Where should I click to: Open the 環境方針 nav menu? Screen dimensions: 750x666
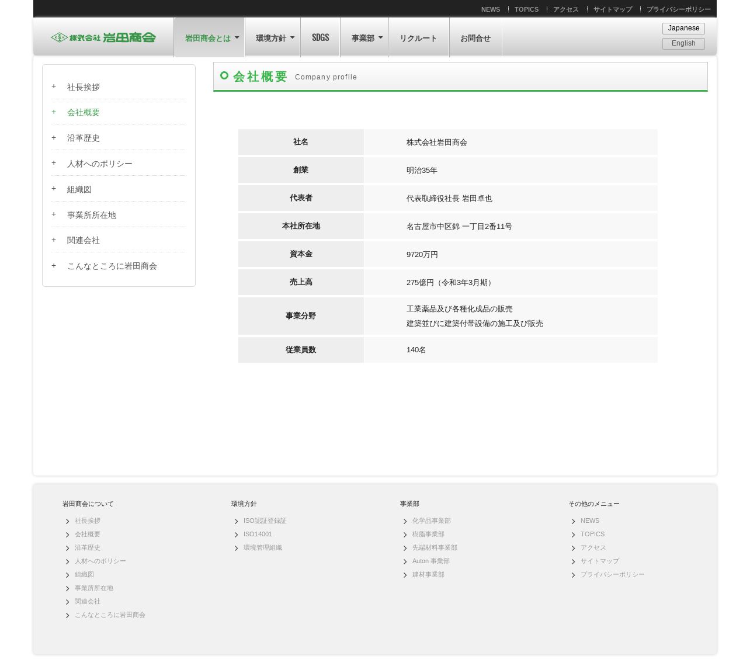click(273, 38)
